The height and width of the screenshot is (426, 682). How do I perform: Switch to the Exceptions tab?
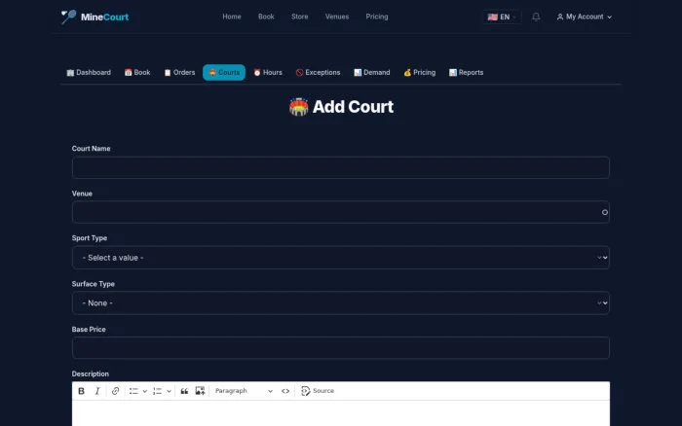tap(318, 73)
